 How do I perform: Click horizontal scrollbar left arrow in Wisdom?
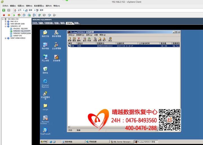(69, 127)
